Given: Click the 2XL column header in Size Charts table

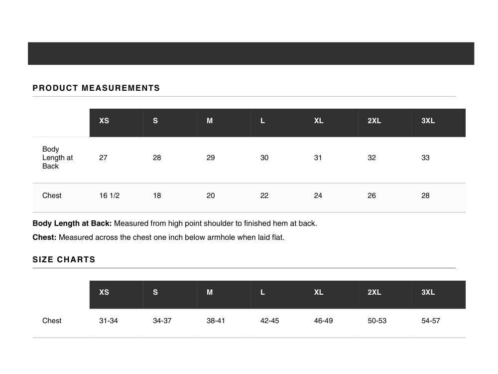Looking at the screenshot, I should click(374, 293).
